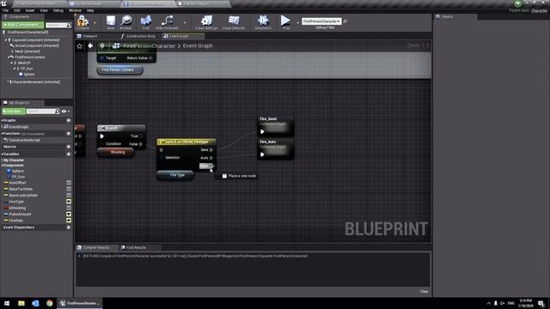
Task: Open the Asset menu
Action: point(30,10)
